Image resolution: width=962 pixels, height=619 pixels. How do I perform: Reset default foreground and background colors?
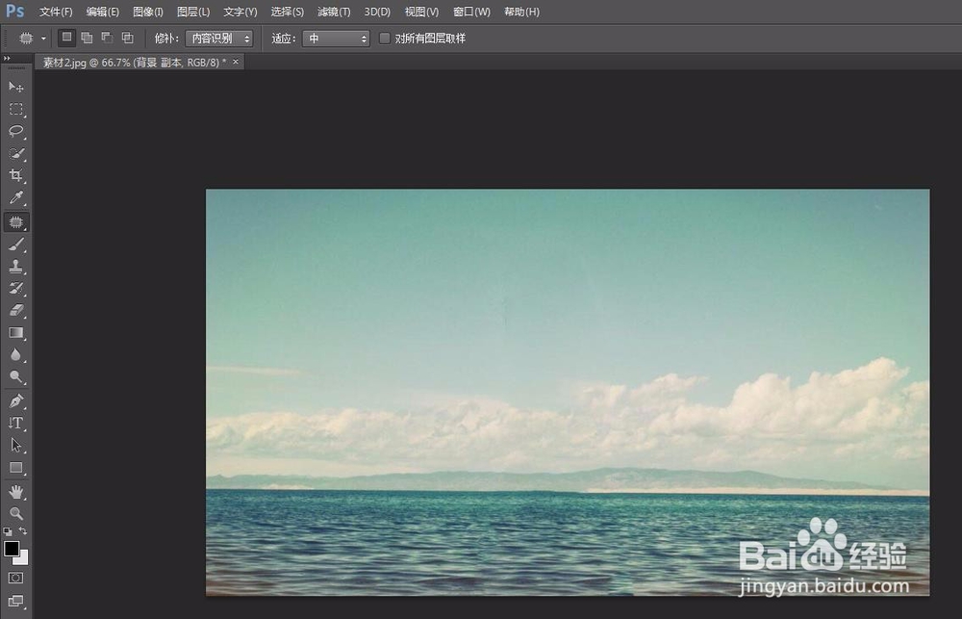[8, 531]
